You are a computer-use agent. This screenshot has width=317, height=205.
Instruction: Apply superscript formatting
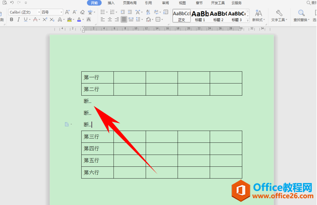(45, 19)
